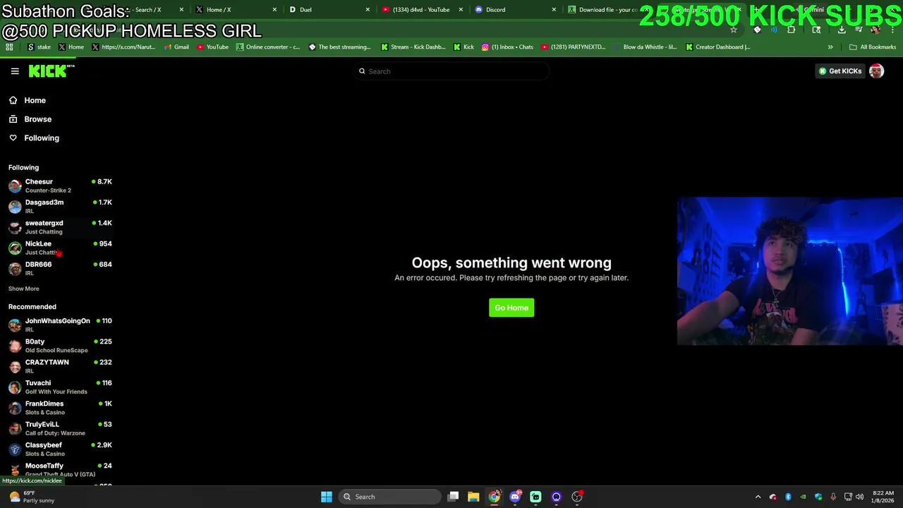
Task: Open Task View on the taskbar
Action: coord(454,497)
